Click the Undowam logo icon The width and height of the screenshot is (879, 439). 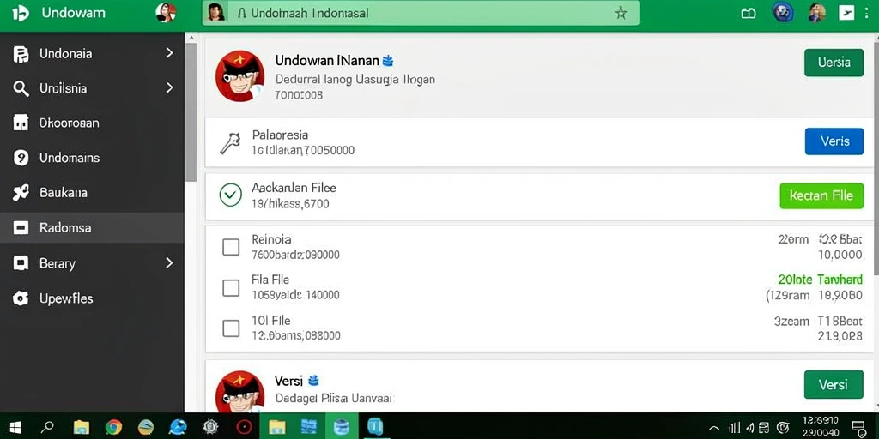[21, 13]
